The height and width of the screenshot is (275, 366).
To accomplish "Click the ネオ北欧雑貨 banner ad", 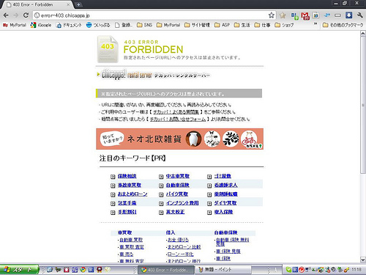I will (179, 139).
